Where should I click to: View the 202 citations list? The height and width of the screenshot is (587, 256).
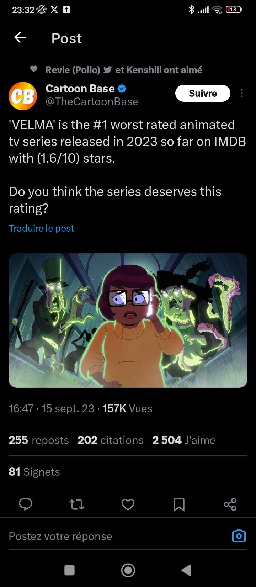[111, 440]
